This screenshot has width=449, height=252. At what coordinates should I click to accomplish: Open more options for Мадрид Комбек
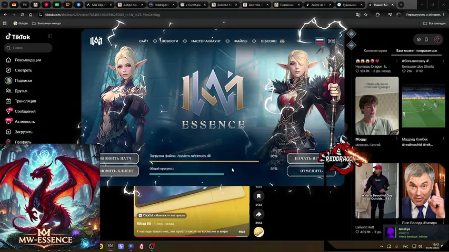click(443, 139)
